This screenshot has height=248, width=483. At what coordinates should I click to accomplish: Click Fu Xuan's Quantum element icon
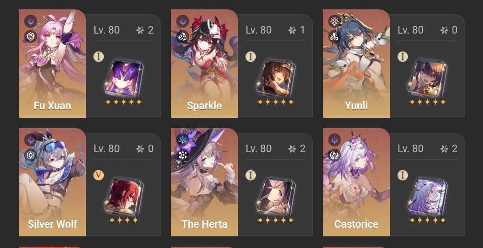[x=30, y=21]
